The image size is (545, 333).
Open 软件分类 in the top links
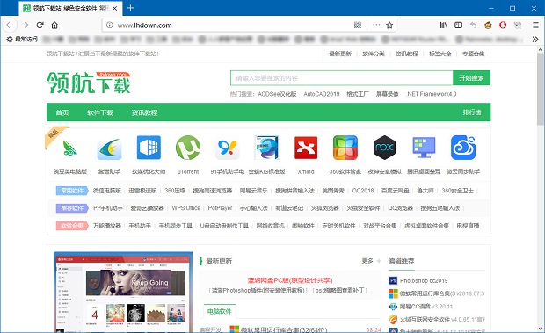click(x=374, y=54)
